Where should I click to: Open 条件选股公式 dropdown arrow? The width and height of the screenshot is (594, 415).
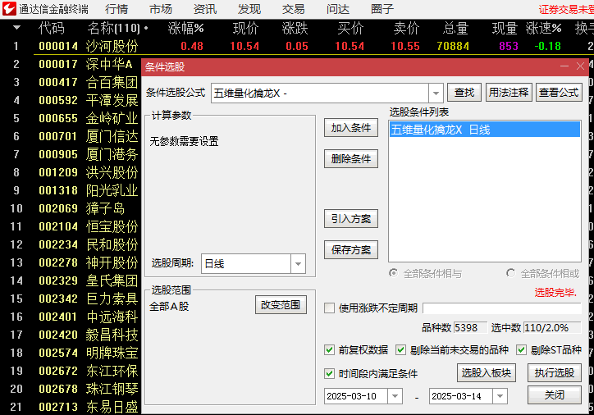click(x=436, y=93)
